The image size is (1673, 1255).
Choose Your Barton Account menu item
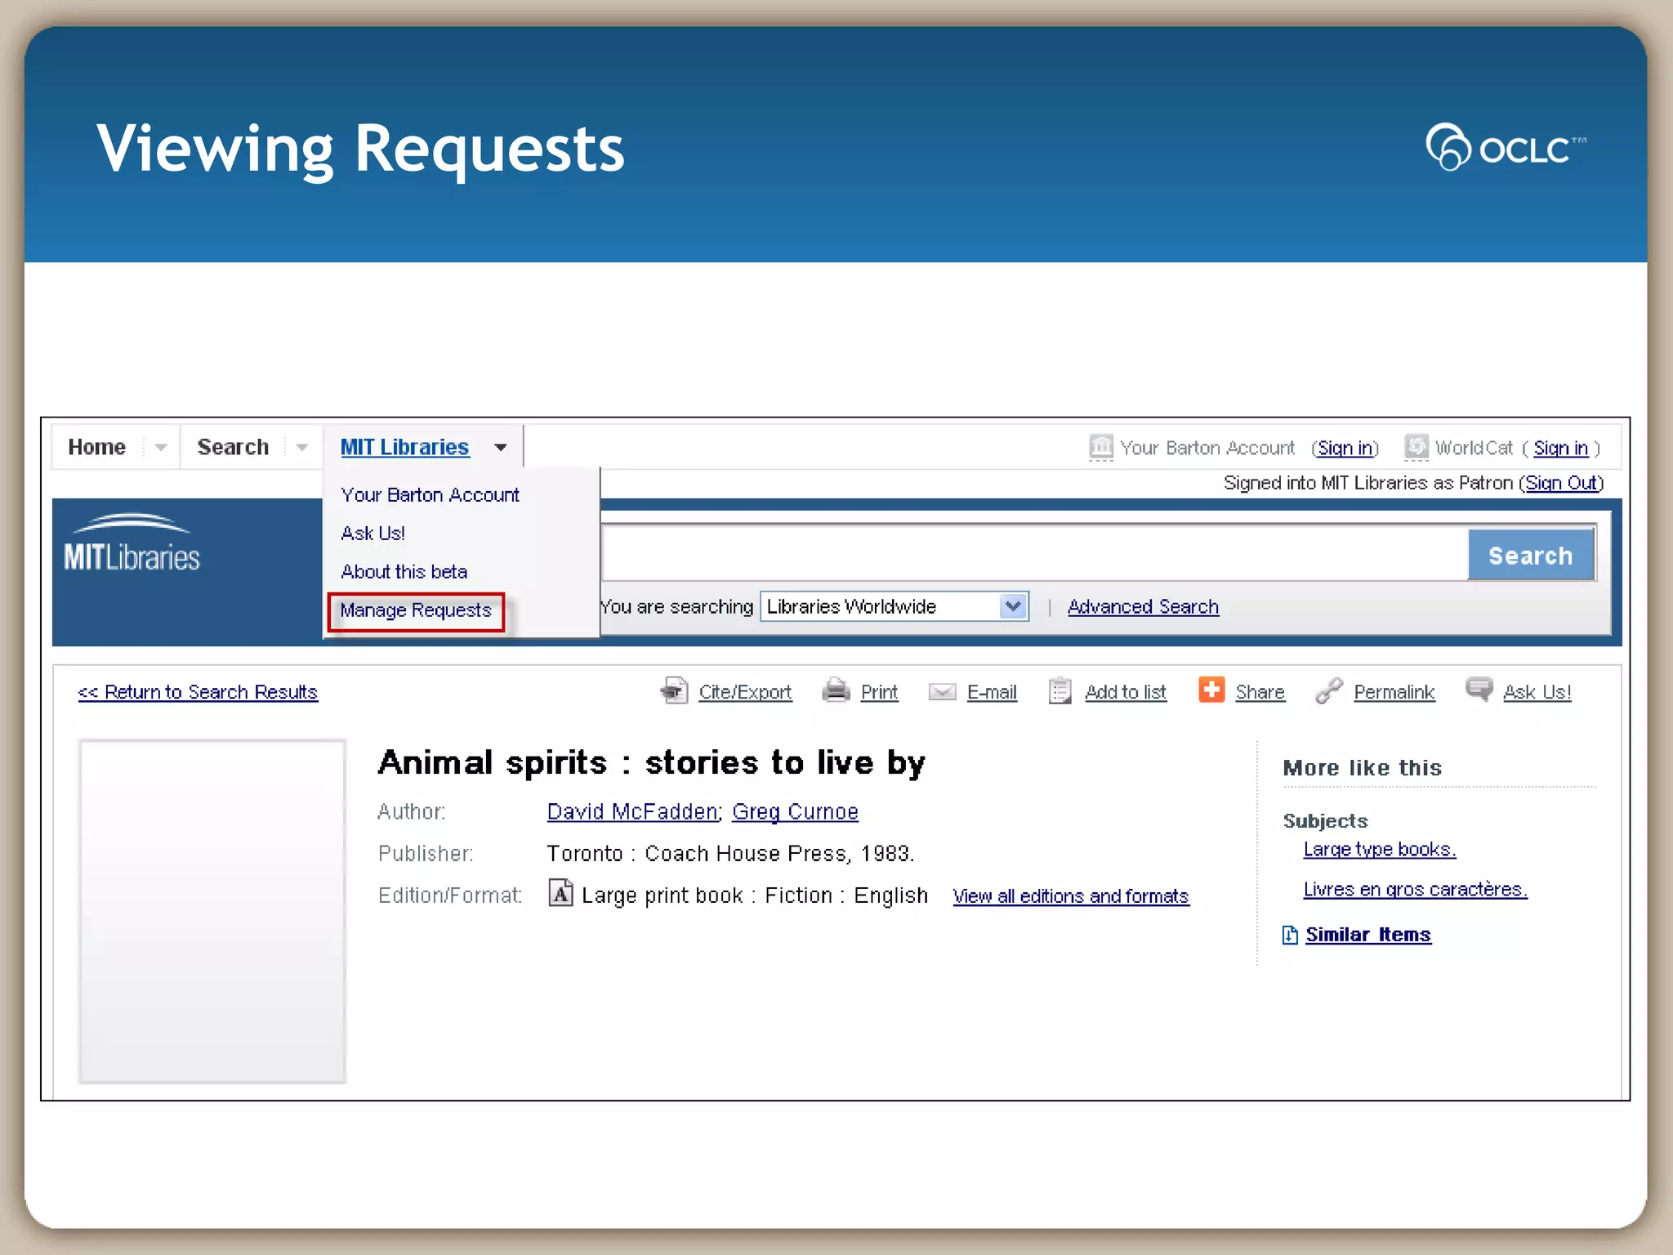430,495
